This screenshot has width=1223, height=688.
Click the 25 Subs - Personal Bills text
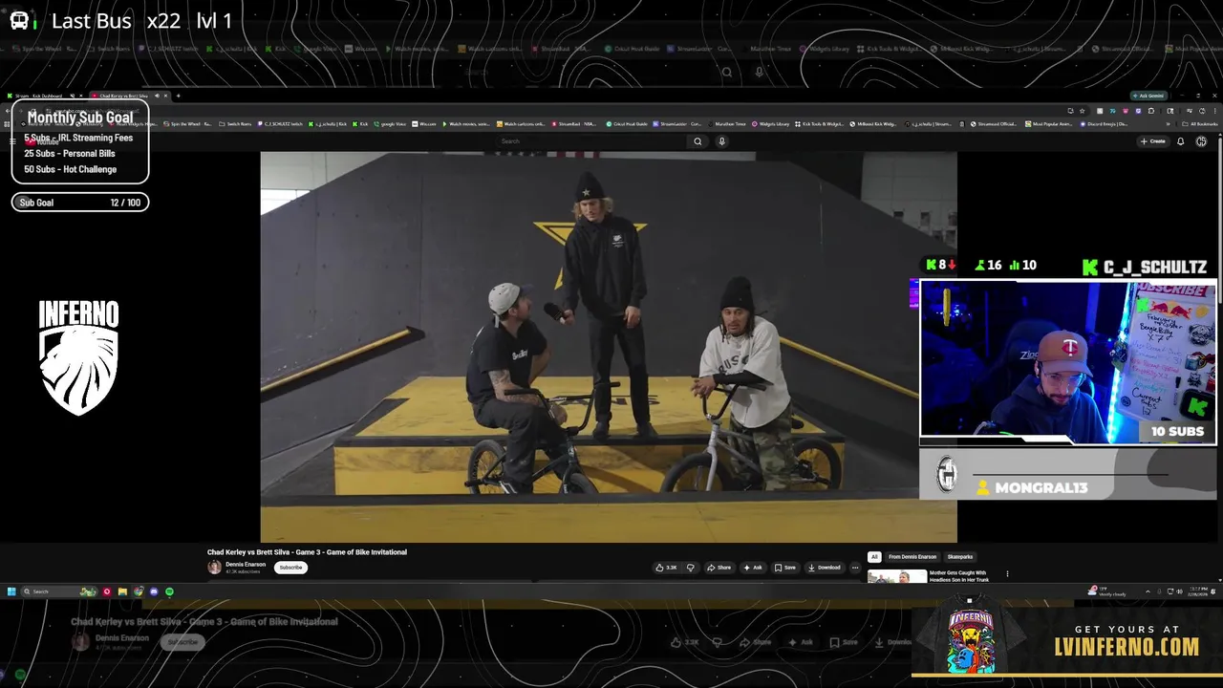(70, 153)
